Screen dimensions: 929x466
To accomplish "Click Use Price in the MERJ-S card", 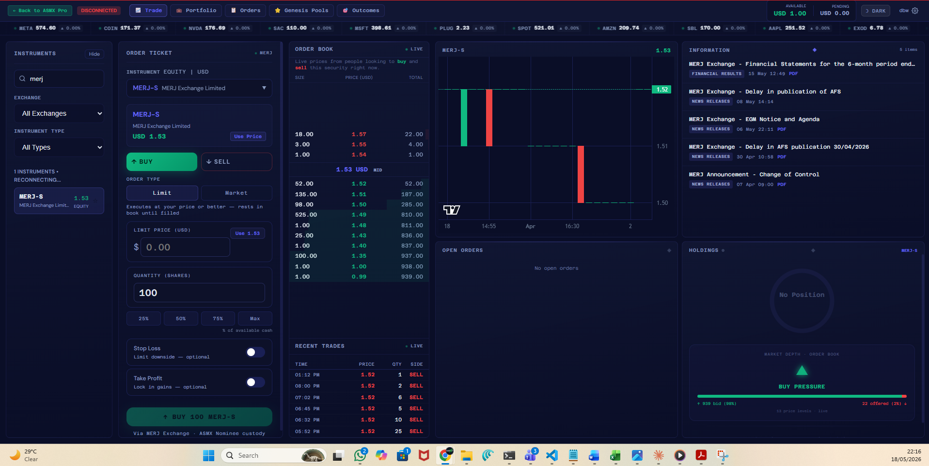I will click(248, 136).
